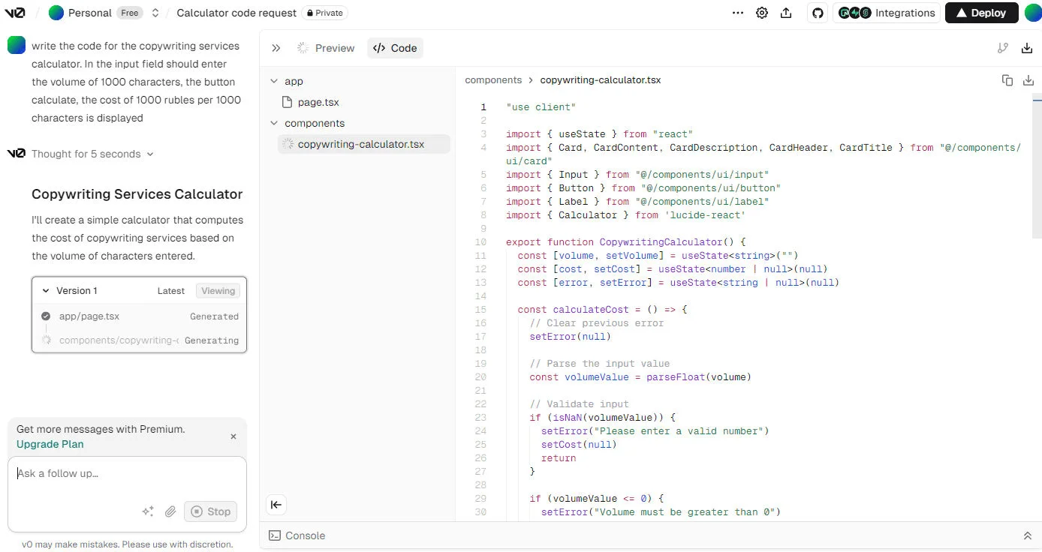Attach a file with the paperclip icon
Screen dimensions: 1042x552
click(x=170, y=511)
